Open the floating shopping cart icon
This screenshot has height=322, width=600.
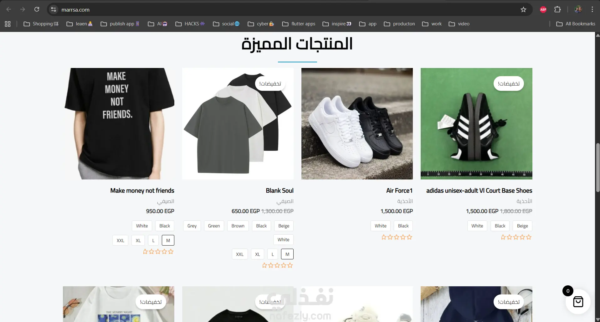[578, 302]
